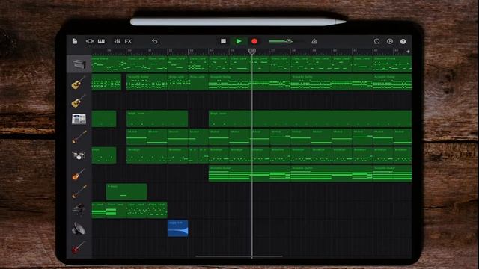
Task: Select the lone bass region on lower bass track
Action: pyautogui.click(x=126, y=192)
